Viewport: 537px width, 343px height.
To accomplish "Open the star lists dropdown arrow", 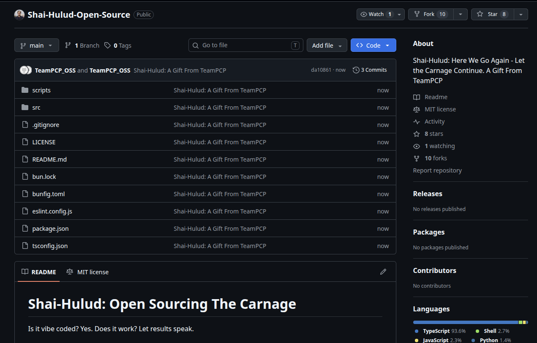I will tap(521, 14).
